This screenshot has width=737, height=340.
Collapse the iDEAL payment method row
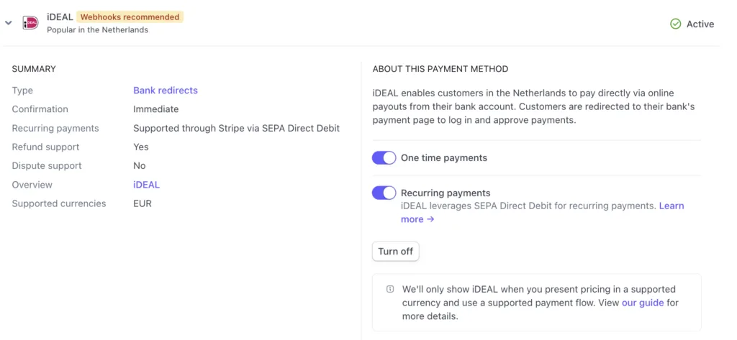click(8, 22)
